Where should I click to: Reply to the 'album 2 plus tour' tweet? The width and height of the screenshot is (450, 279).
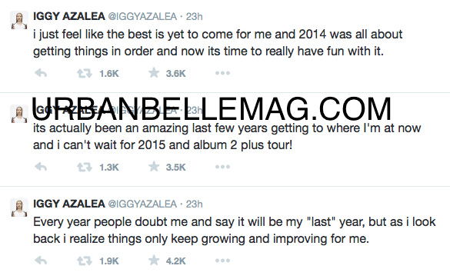tap(41, 167)
